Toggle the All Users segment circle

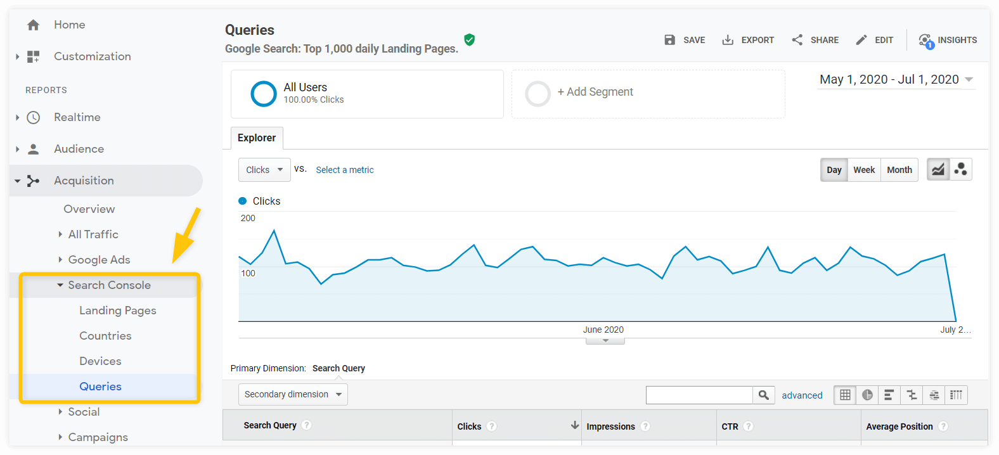tap(264, 94)
